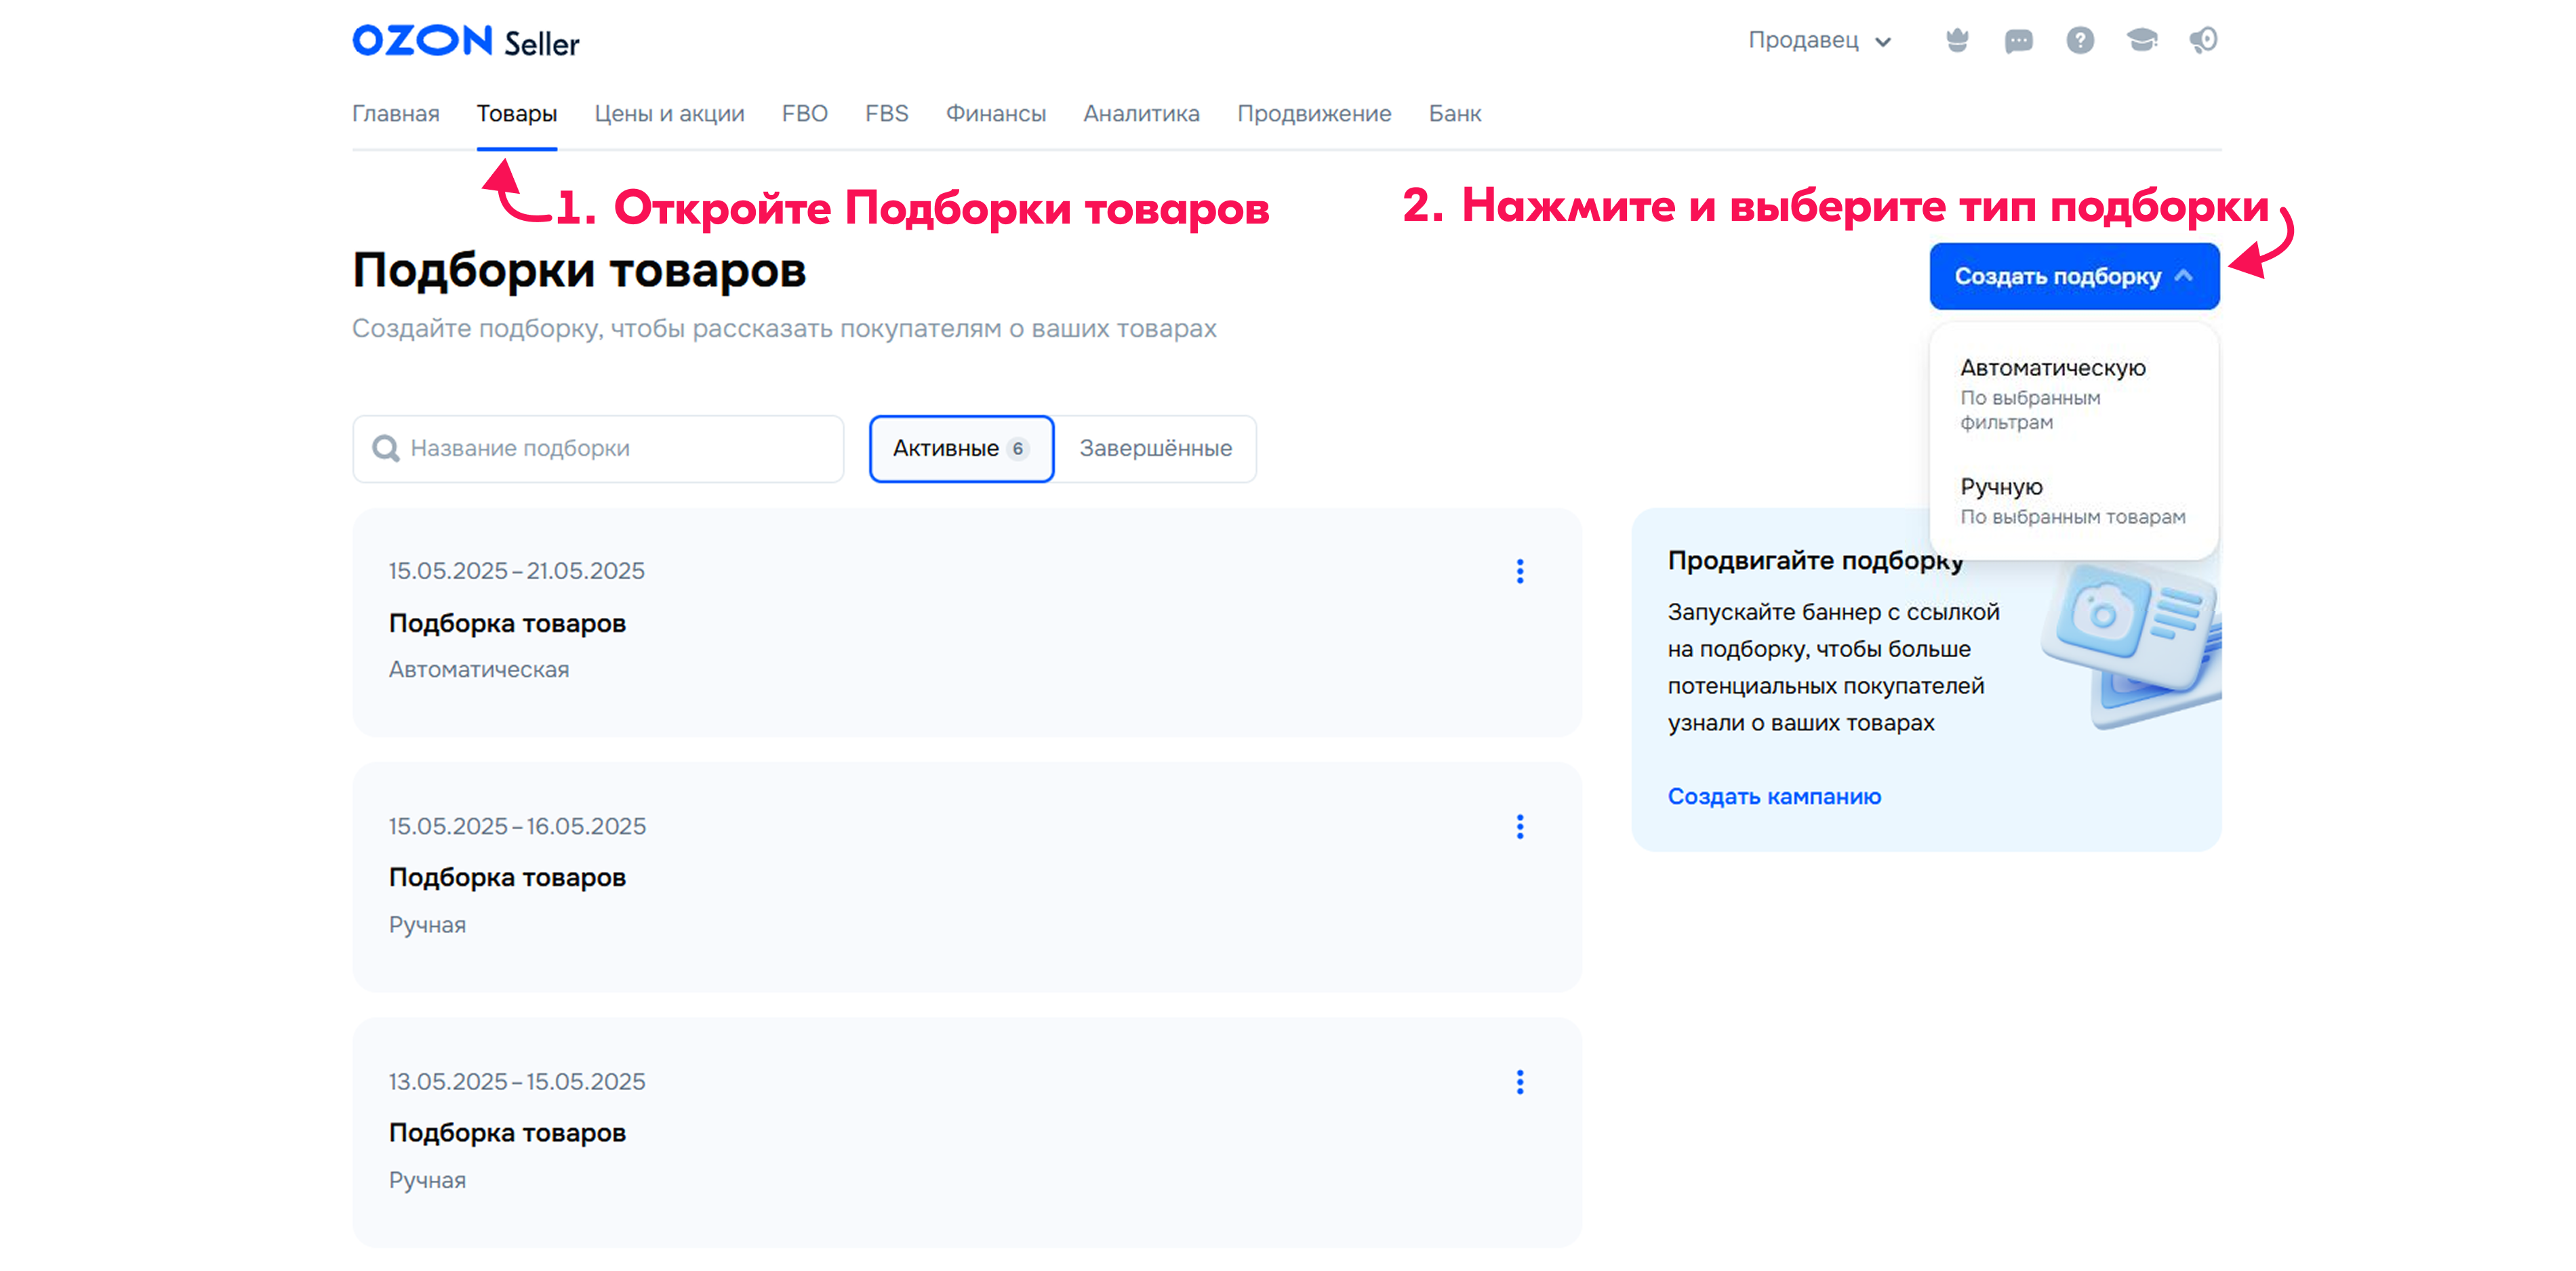Click the graduation cap training icon
The image size is (2576, 1271).
coord(2141,40)
